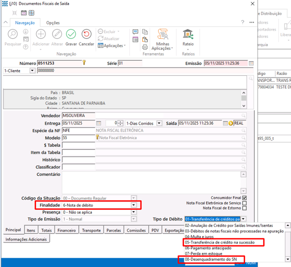The height and width of the screenshot is (267, 291).
Task: Go to the Financeiro tab
Action: tap(66, 230)
